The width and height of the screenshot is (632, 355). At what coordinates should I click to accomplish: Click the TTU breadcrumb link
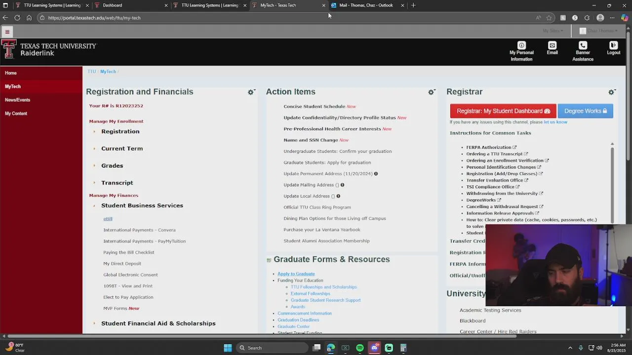pos(91,71)
